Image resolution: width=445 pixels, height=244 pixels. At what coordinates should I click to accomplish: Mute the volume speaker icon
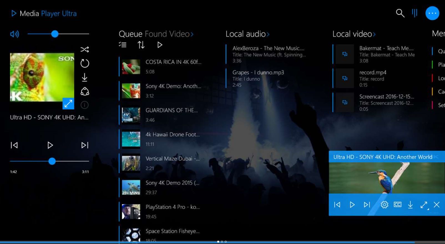click(15, 34)
